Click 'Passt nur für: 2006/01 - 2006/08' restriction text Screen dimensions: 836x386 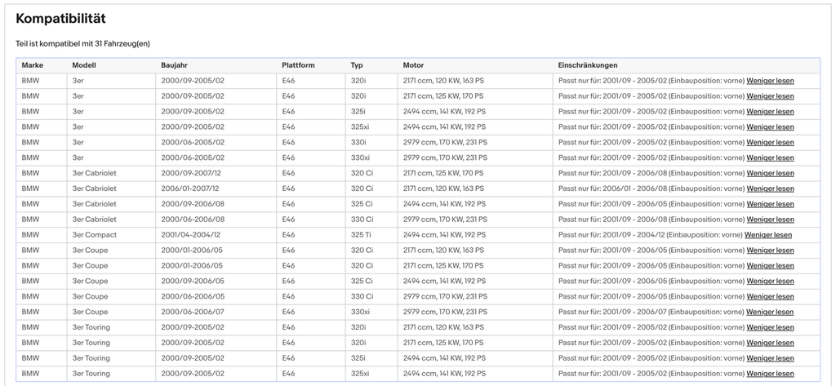pyautogui.click(x=612, y=189)
